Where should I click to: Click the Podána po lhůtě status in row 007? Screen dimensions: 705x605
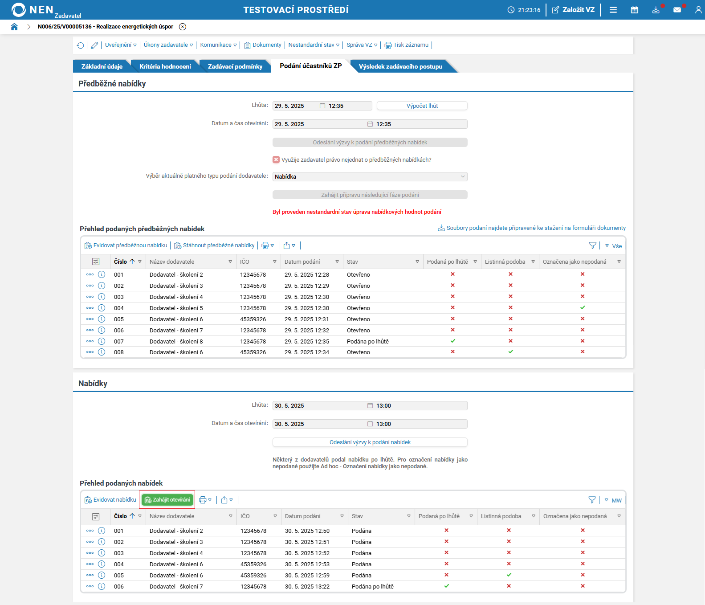click(368, 342)
